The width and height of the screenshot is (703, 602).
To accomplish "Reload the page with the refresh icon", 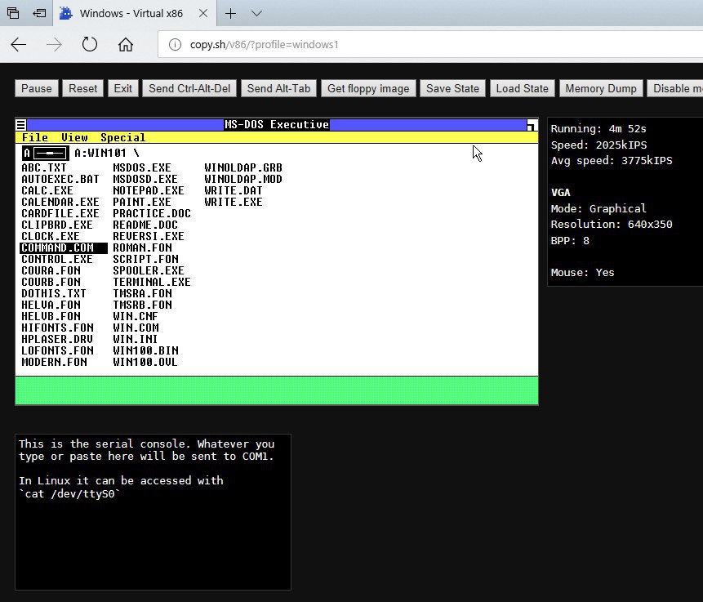I will click(90, 44).
